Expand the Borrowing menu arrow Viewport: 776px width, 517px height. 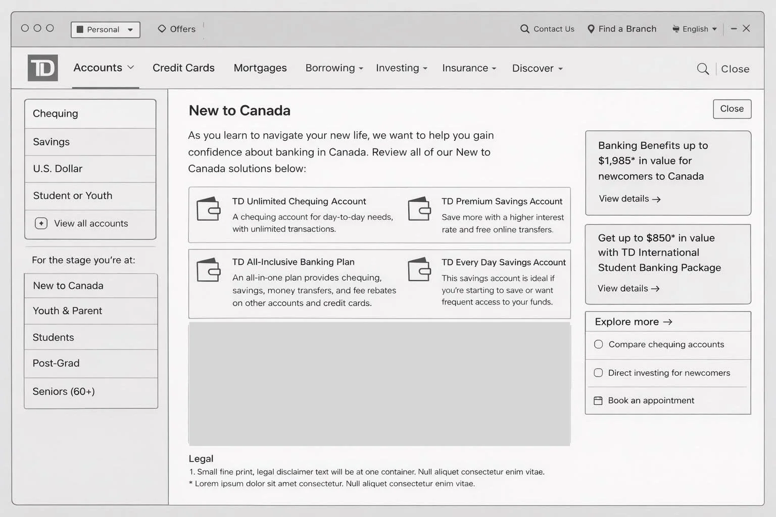click(x=361, y=69)
